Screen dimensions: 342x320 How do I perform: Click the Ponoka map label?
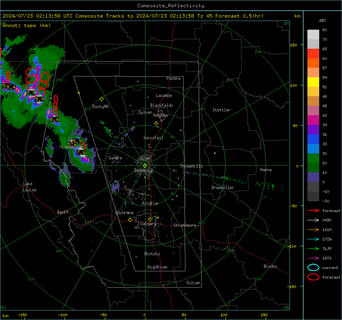click(173, 78)
